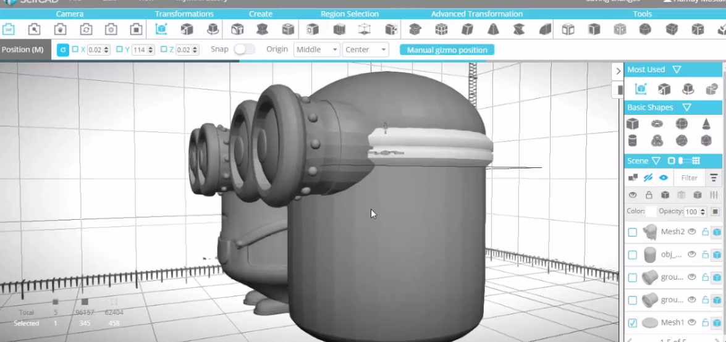Click the Y position stepper arrows
This screenshot has width=726, height=342.
(x=151, y=49)
